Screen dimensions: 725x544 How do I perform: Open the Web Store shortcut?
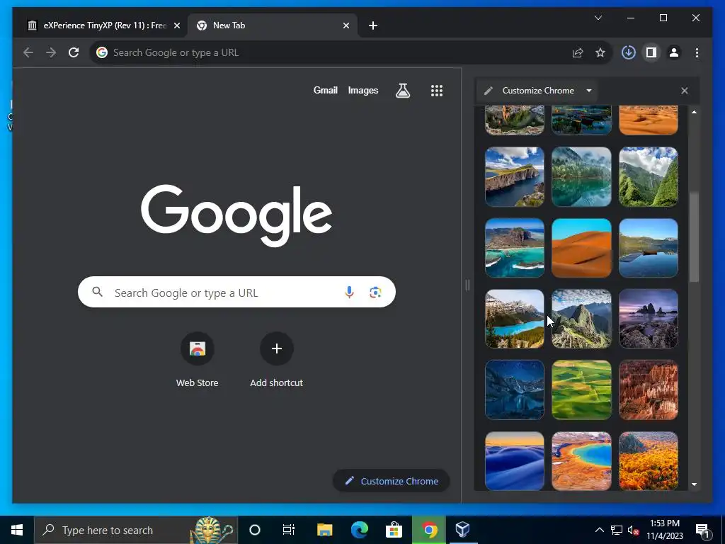197,358
